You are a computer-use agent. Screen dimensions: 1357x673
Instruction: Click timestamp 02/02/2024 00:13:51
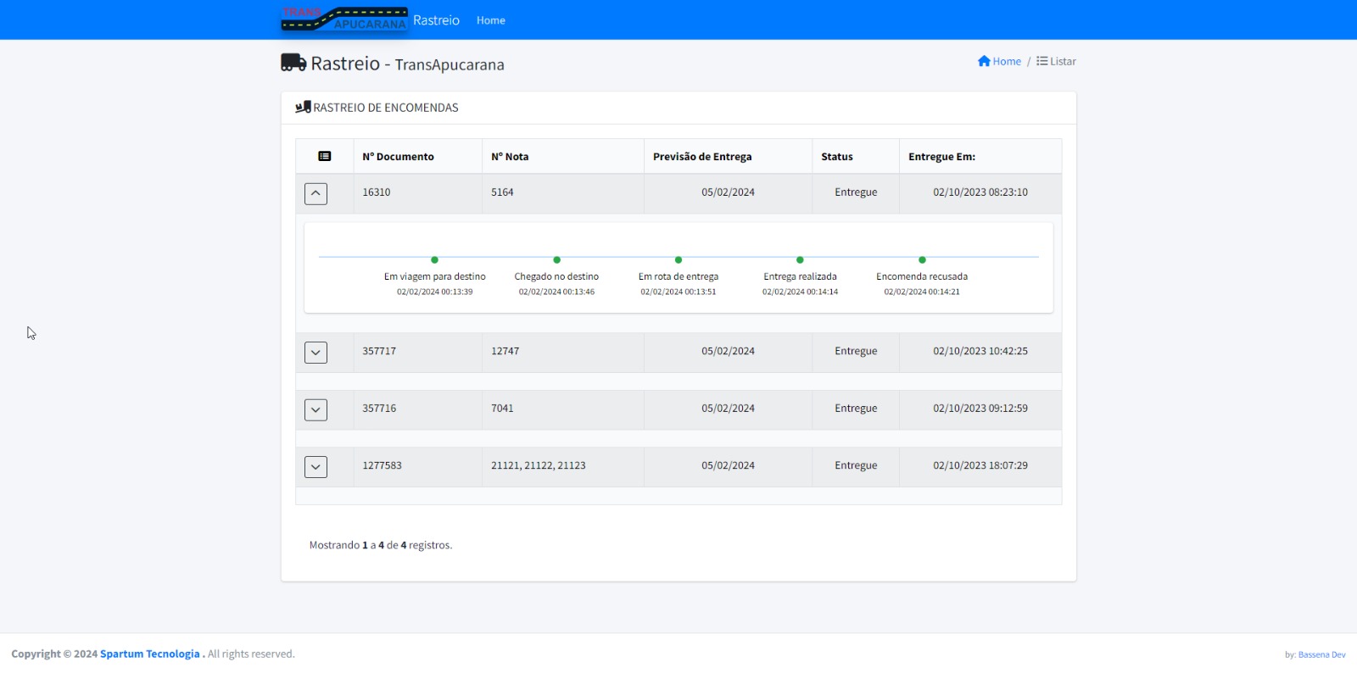coord(678,292)
